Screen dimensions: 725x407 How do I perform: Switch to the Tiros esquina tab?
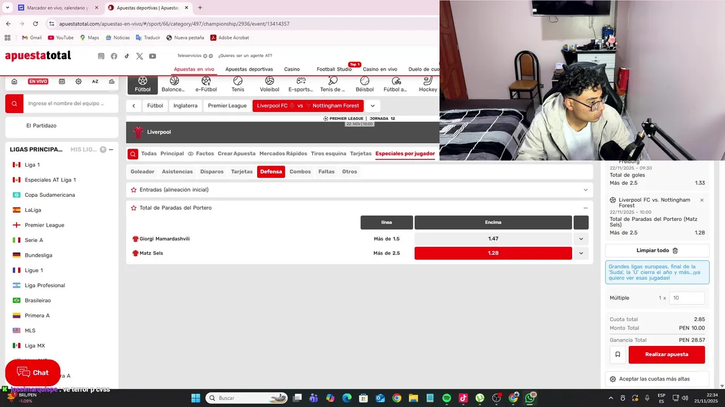[329, 154]
